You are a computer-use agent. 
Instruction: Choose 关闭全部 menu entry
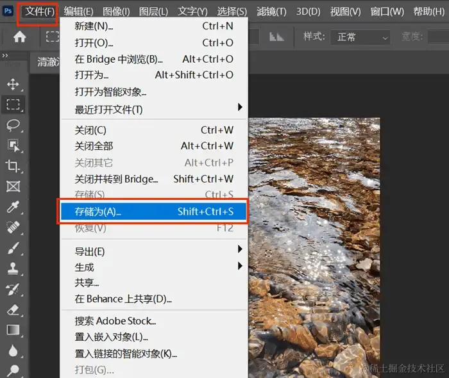point(154,146)
